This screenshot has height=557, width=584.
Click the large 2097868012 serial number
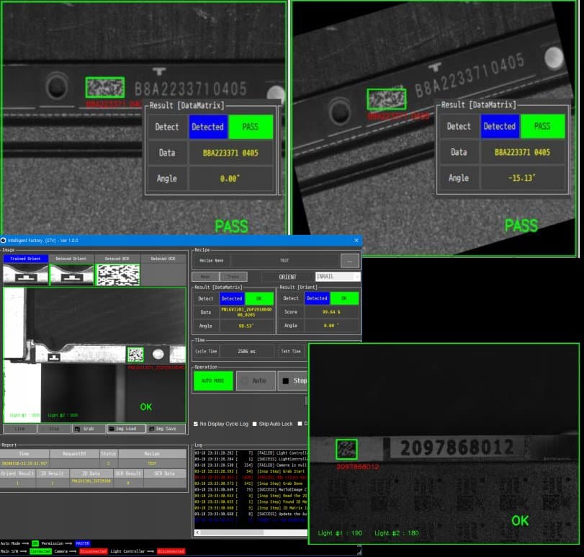click(457, 447)
